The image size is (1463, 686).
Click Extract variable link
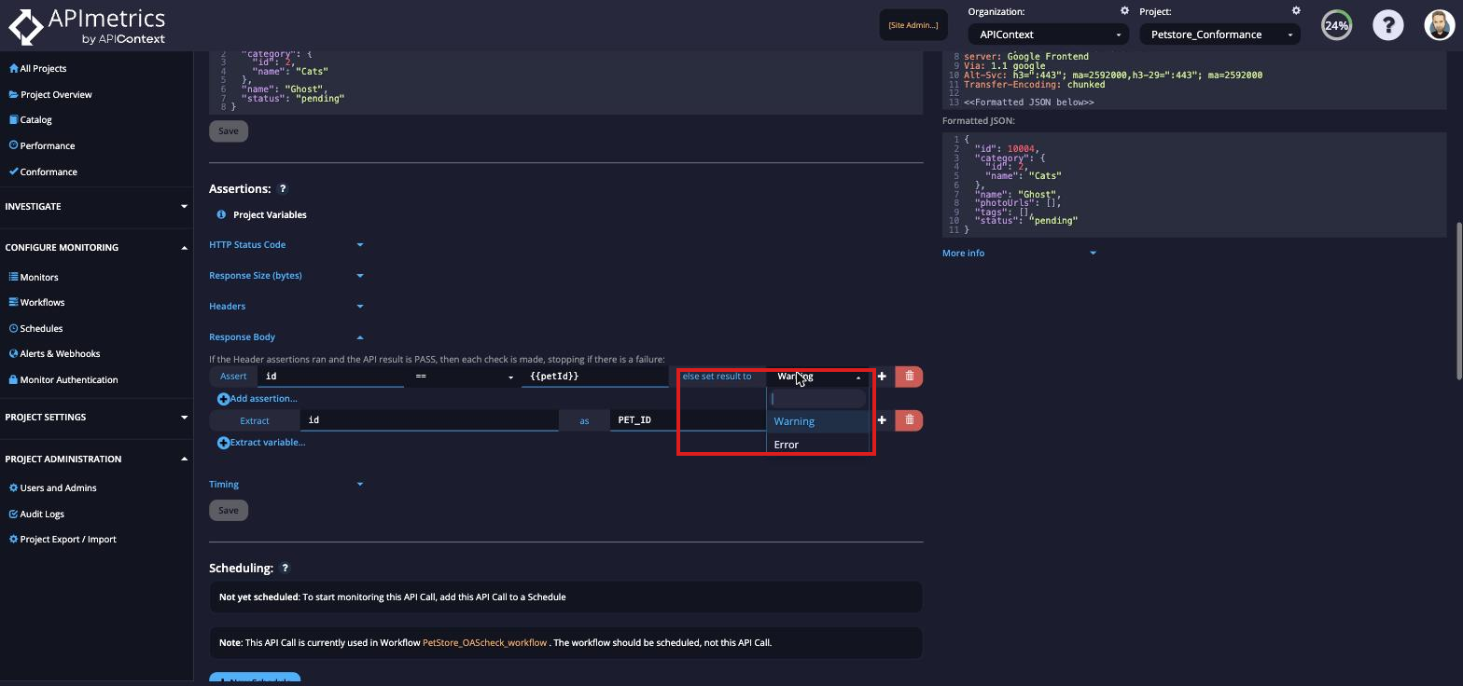tap(268, 443)
